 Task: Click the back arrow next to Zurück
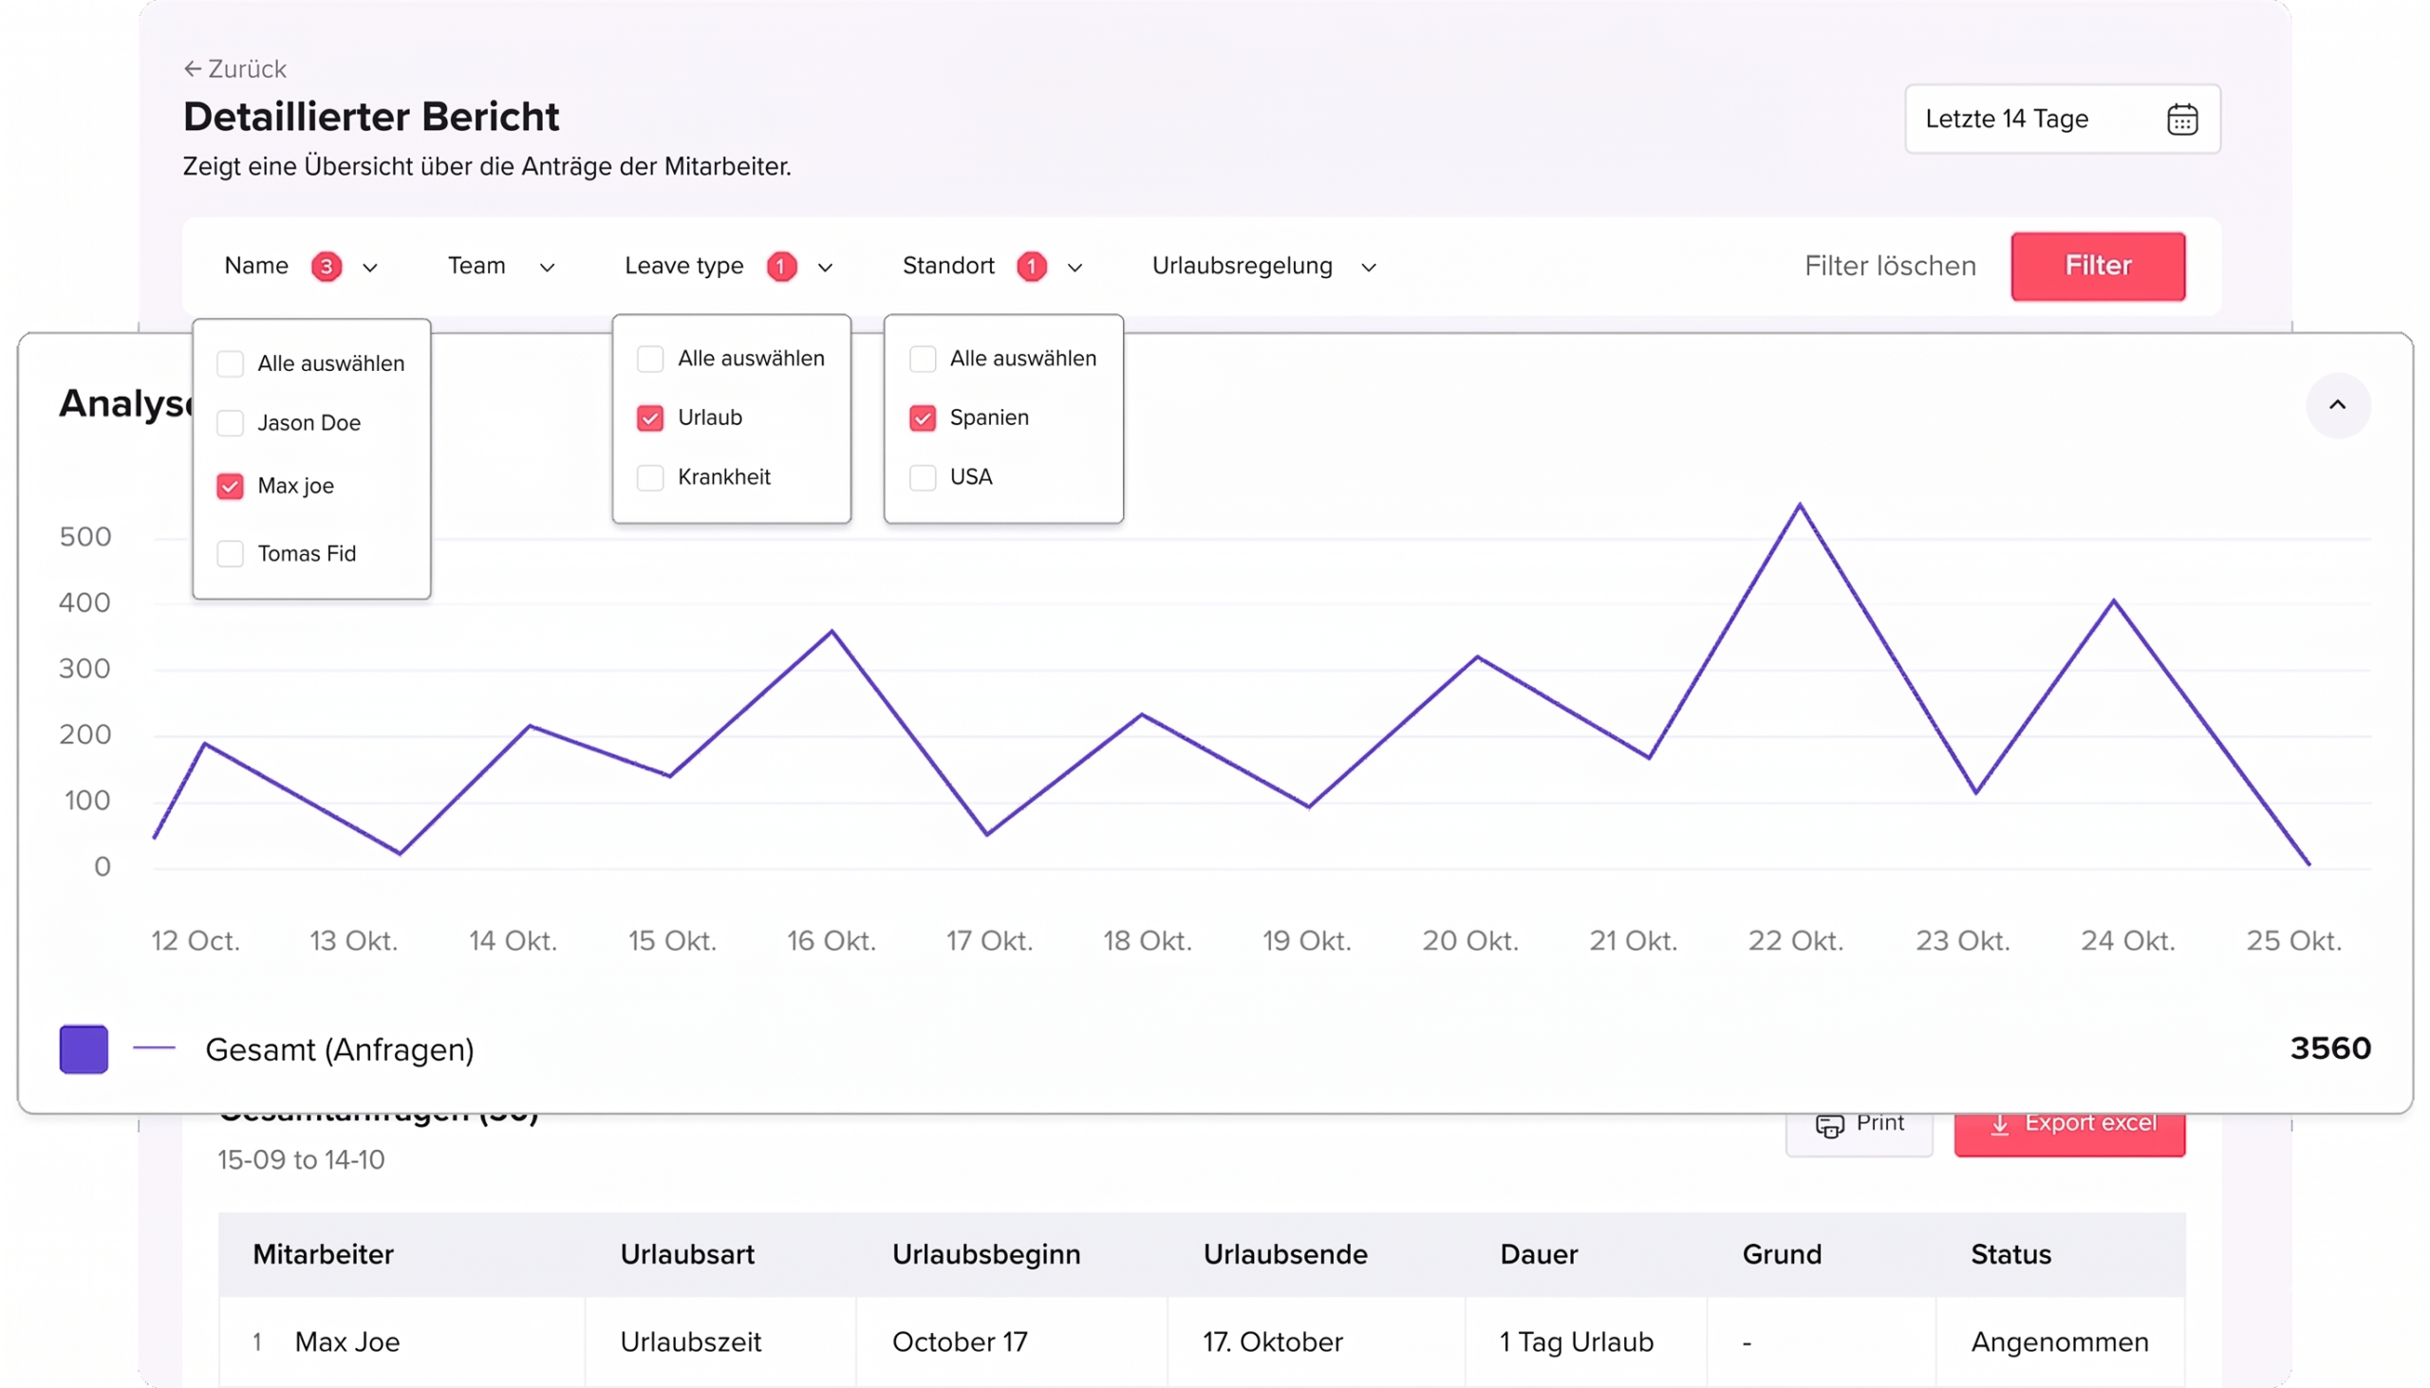(x=193, y=68)
